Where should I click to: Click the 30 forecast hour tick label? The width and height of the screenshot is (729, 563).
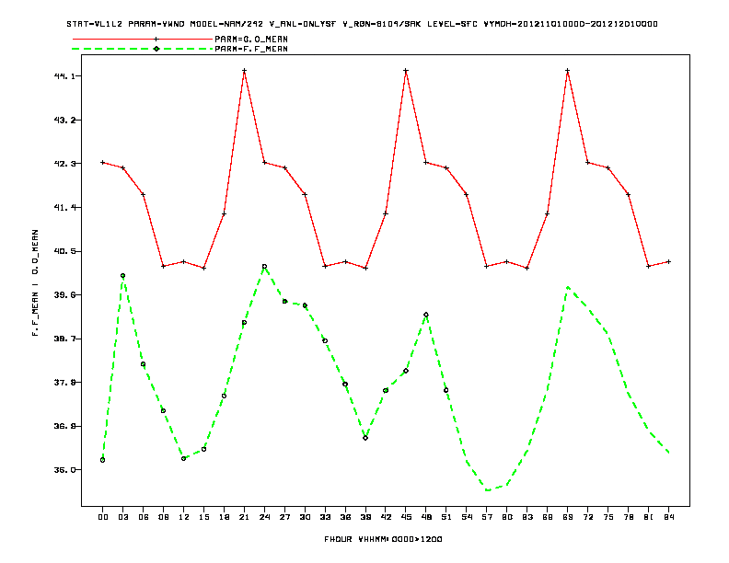(x=305, y=517)
